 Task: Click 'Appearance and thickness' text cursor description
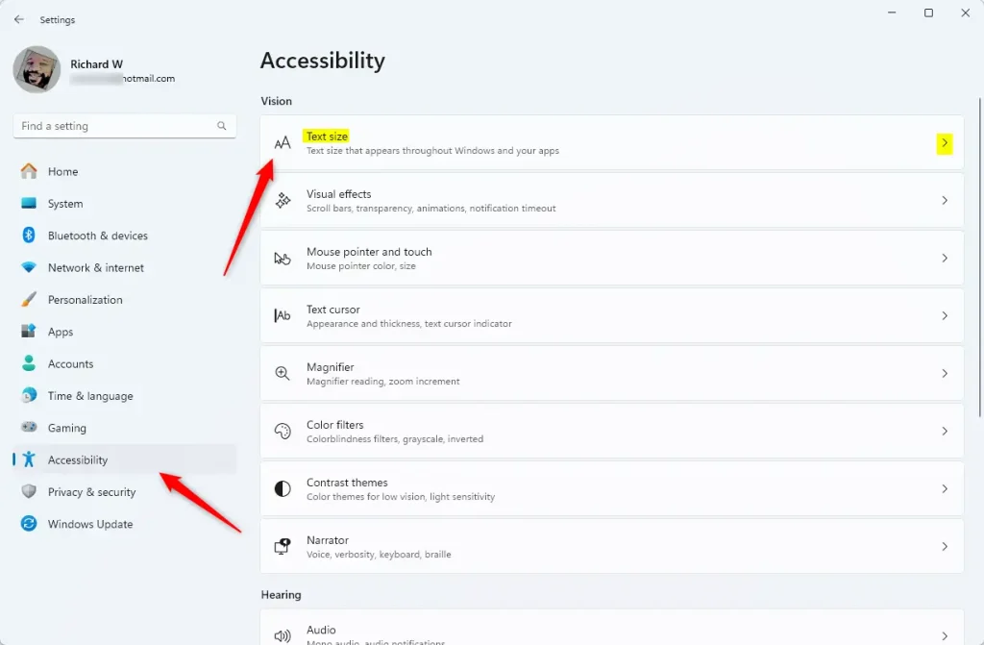pos(409,324)
